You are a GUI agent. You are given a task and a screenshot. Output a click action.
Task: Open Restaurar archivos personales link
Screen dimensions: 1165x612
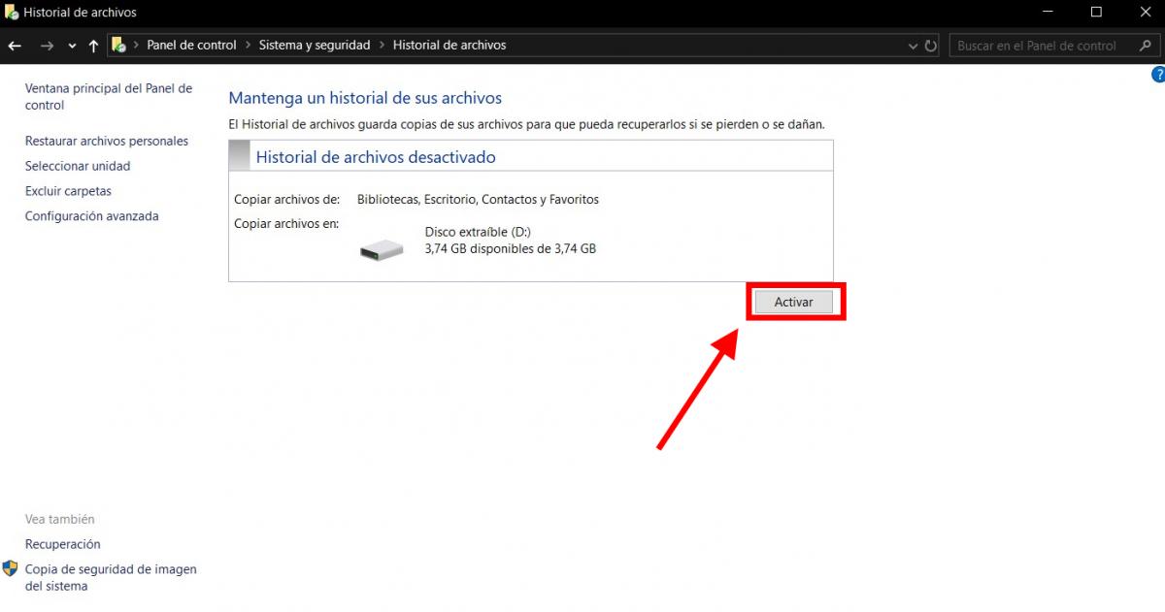pyautogui.click(x=107, y=141)
